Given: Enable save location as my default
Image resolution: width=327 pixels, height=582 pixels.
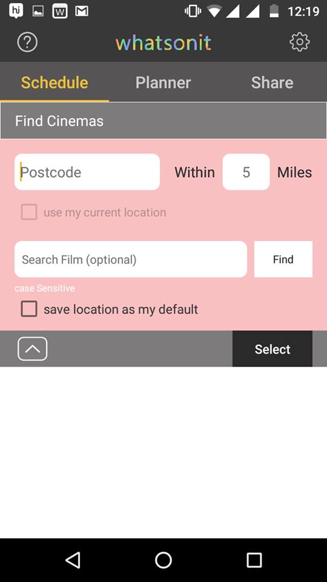Looking at the screenshot, I should click(29, 309).
